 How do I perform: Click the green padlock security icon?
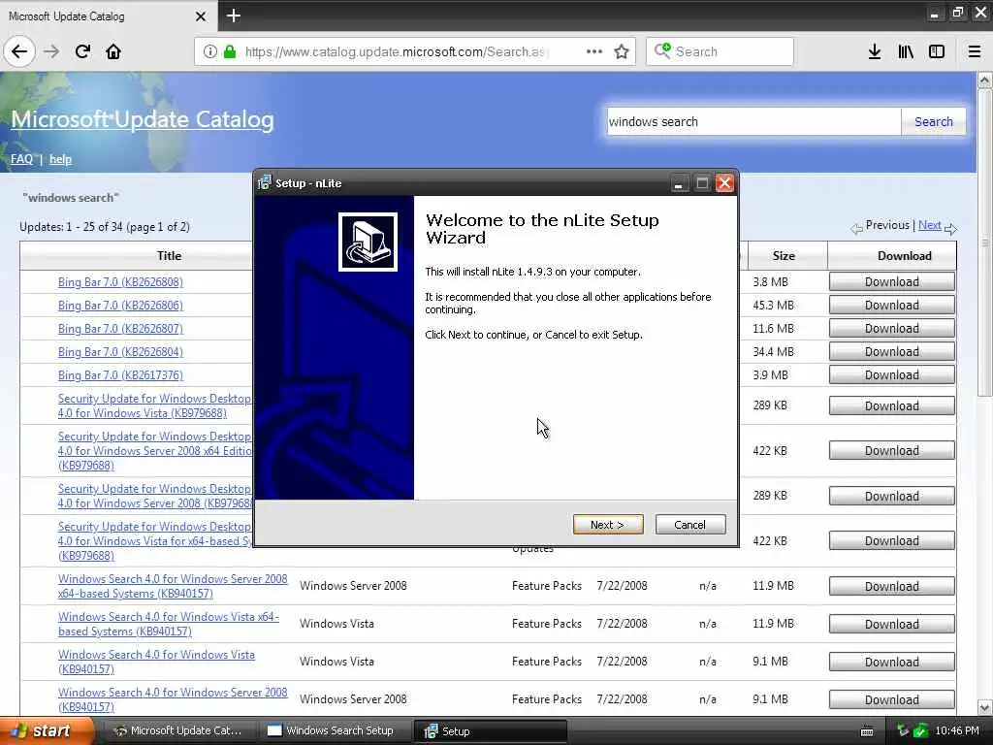pyautogui.click(x=229, y=51)
